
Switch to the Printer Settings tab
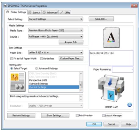(16, 12)
